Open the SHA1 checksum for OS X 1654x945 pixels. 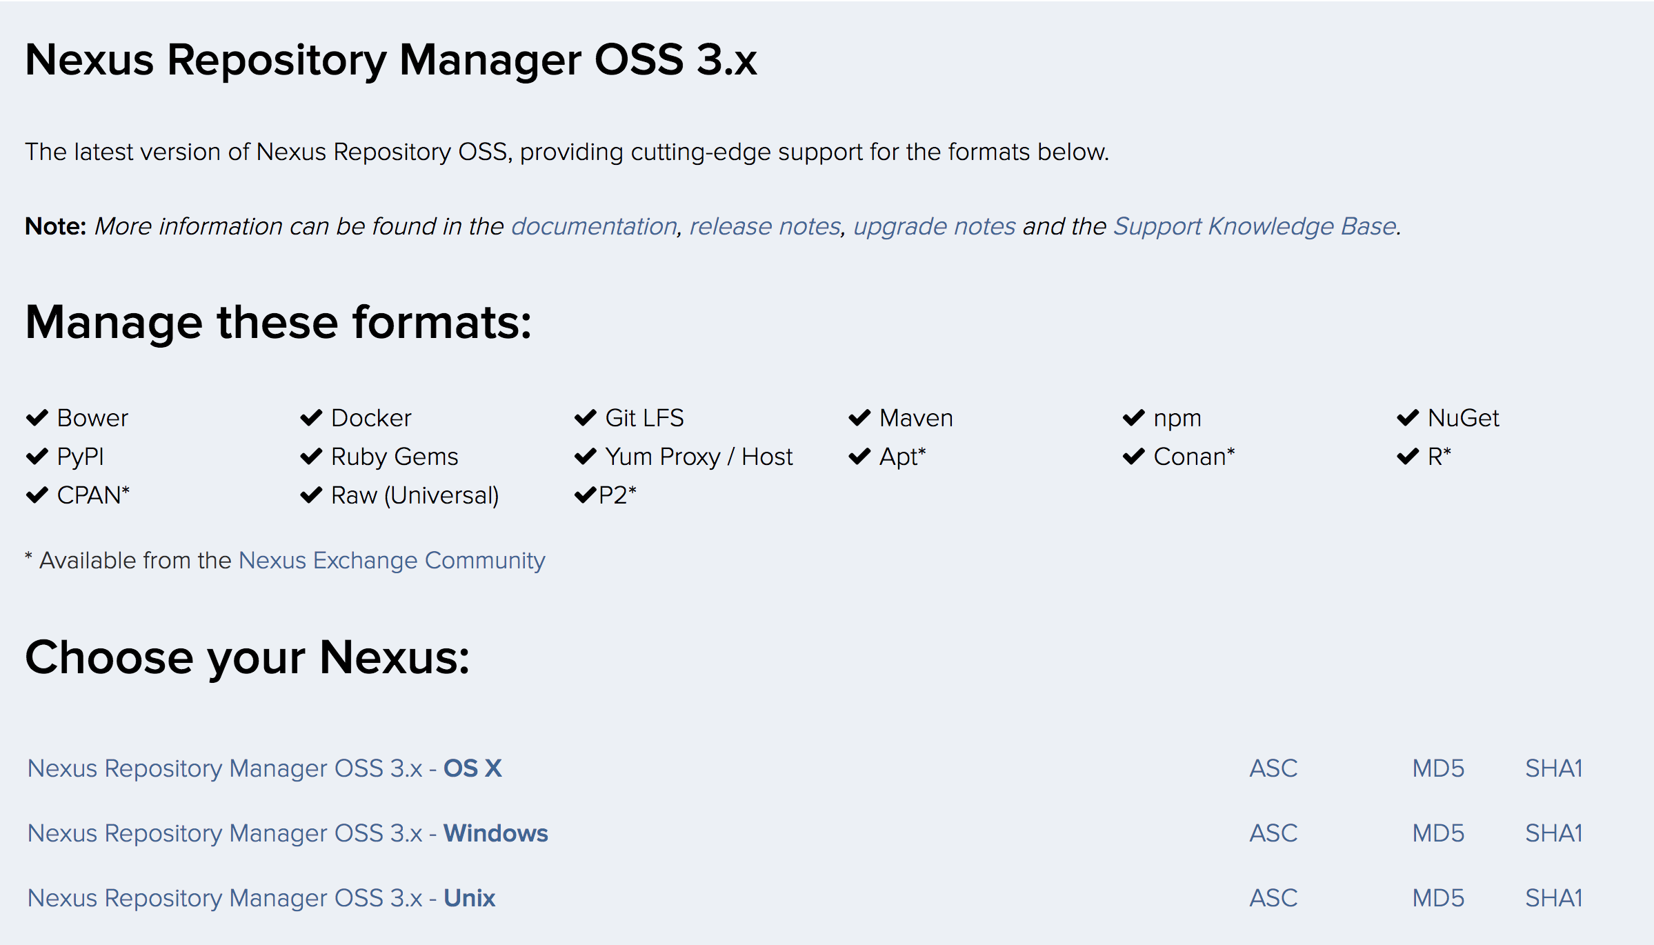point(1553,768)
